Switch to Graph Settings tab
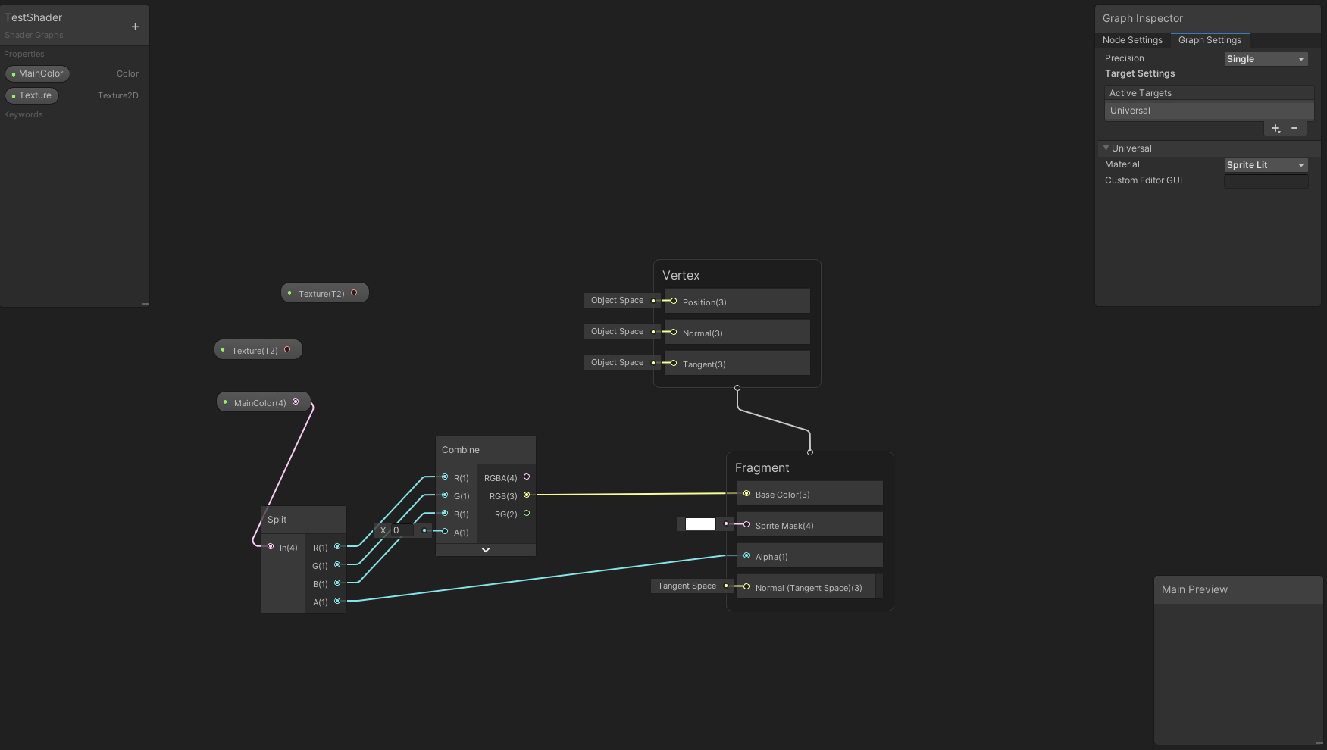Screen dimensions: 1327x750 [1210, 40]
